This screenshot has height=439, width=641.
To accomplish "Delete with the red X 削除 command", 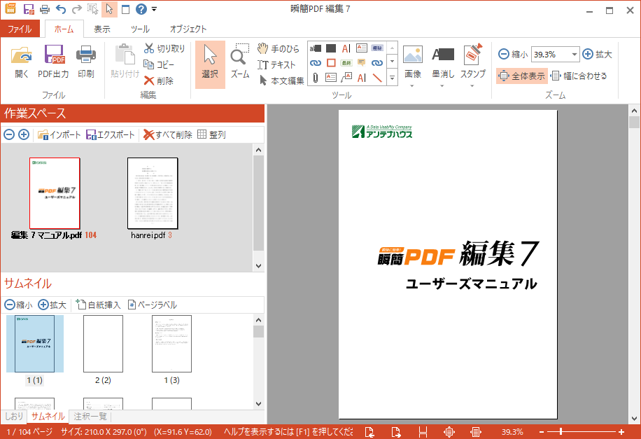I will [x=159, y=81].
